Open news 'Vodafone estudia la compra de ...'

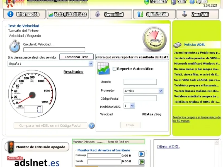pyautogui.click(x=197, y=96)
